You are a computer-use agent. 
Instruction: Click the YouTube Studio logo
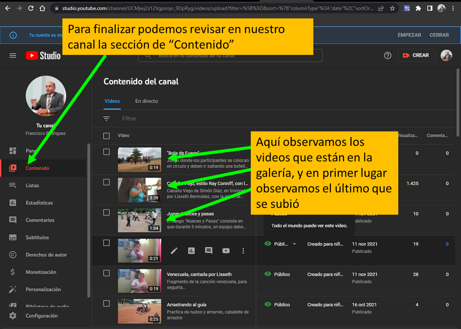pos(43,56)
